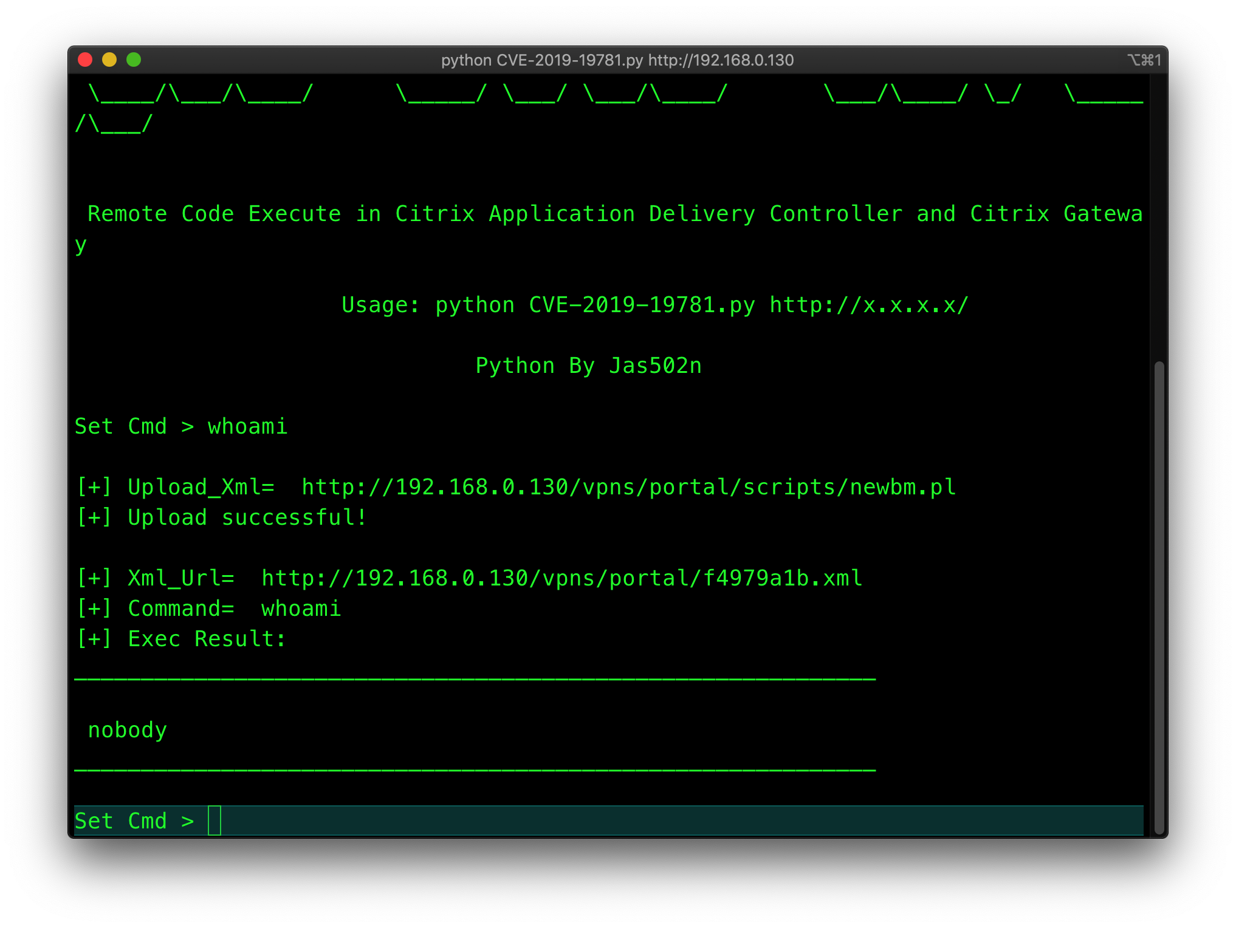The image size is (1236, 928).
Task: Click the Upload_Xml newbm.pl URL
Action: tap(629, 487)
